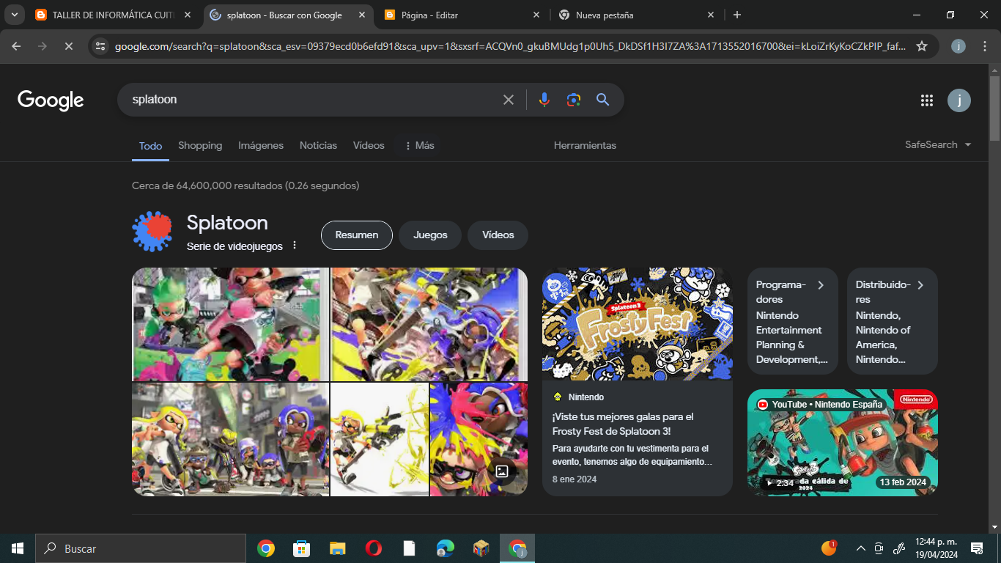Switch to Videos results

(369, 145)
